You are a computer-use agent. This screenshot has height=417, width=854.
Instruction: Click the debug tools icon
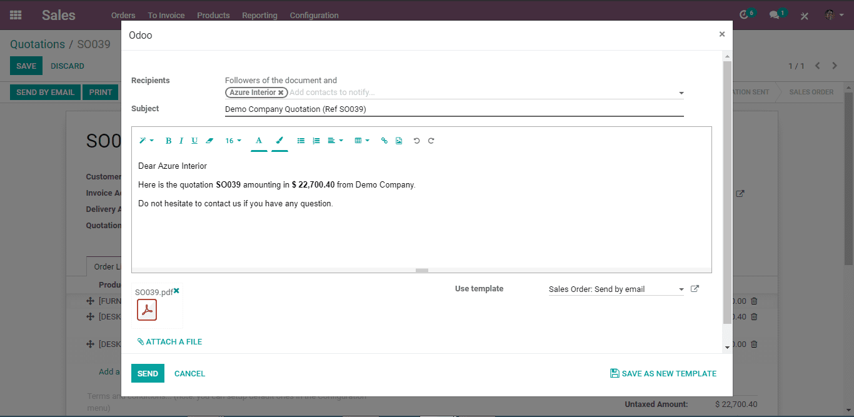point(805,16)
